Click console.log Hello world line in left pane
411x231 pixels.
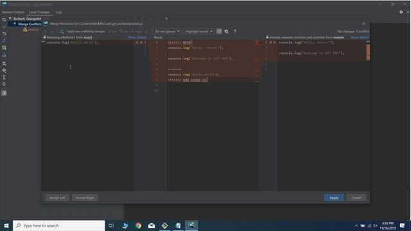coord(72,42)
